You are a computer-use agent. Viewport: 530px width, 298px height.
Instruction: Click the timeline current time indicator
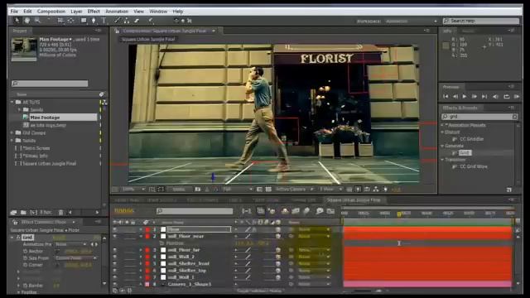[x=399, y=214]
